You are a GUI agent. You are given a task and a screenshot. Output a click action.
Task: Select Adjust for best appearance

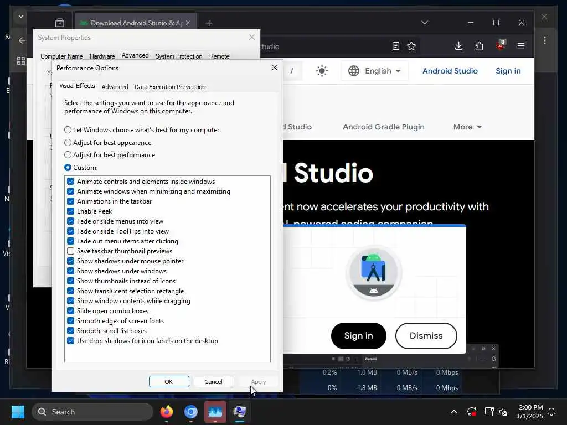(x=107, y=143)
